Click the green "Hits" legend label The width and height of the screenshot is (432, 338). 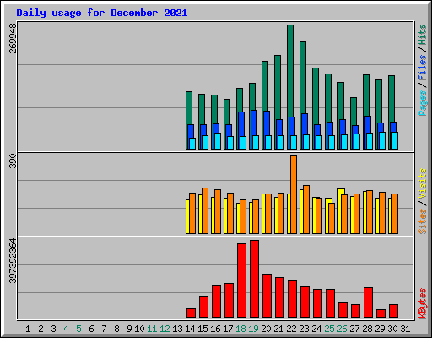pos(423,35)
